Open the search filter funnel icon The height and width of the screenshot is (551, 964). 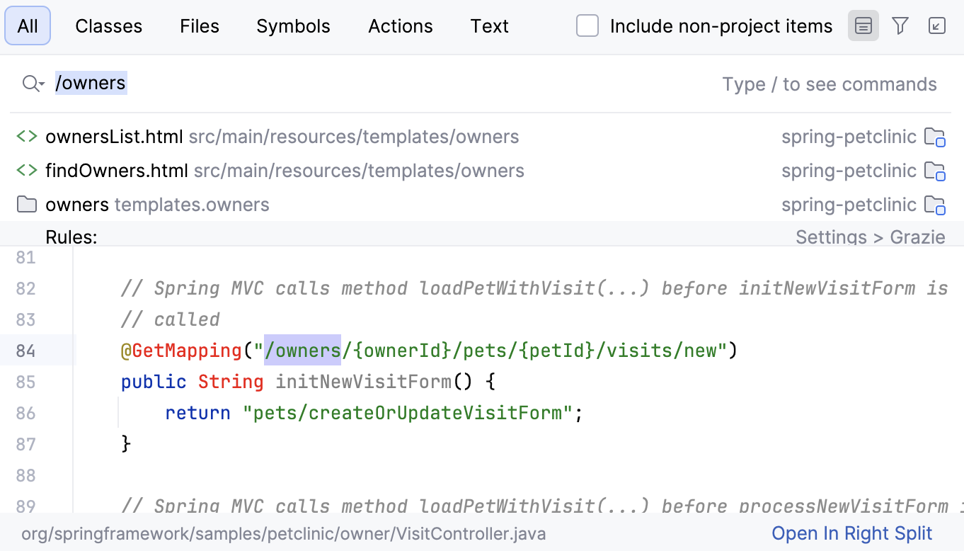(x=900, y=25)
